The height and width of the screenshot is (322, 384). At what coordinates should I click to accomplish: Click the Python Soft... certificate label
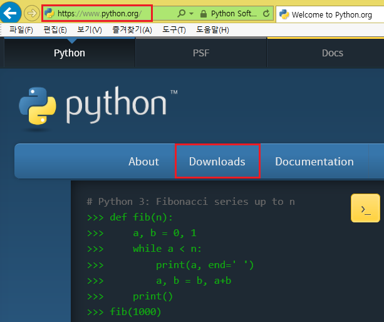(x=234, y=13)
